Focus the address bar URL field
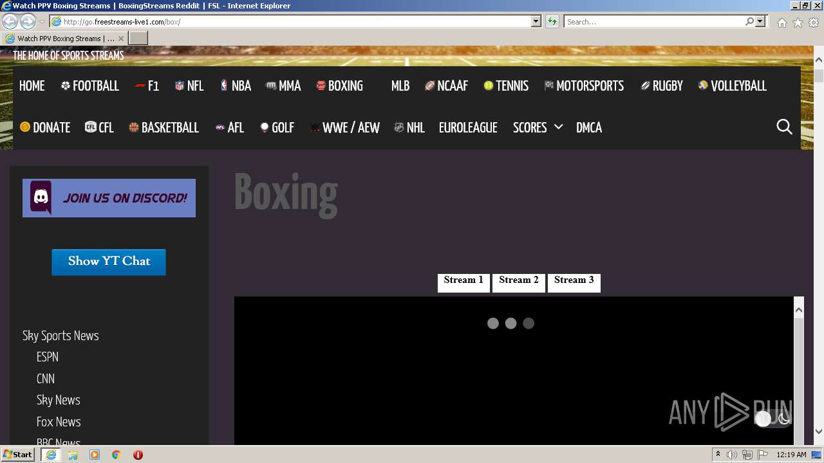The height and width of the screenshot is (463, 824). click(x=296, y=21)
